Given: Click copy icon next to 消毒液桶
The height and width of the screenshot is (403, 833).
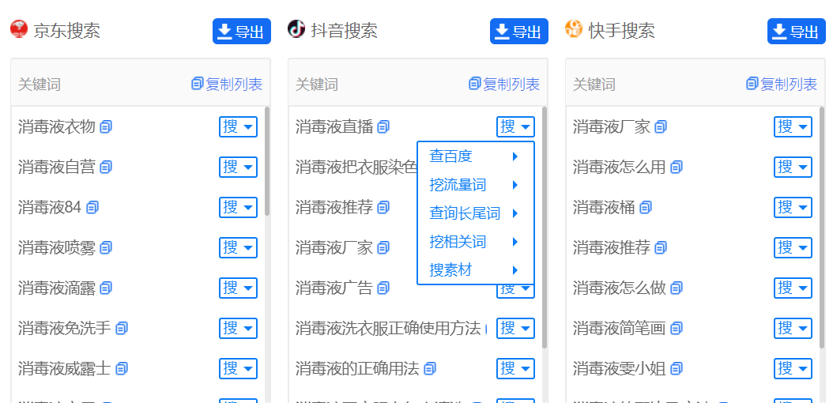Looking at the screenshot, I should (x=646, y=208).
